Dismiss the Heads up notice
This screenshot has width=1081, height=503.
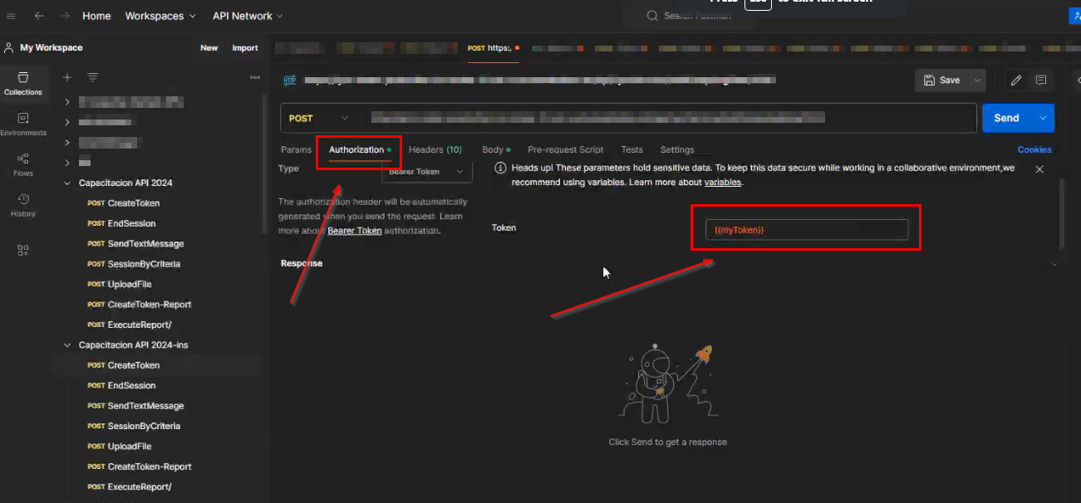click(1039, 168)
